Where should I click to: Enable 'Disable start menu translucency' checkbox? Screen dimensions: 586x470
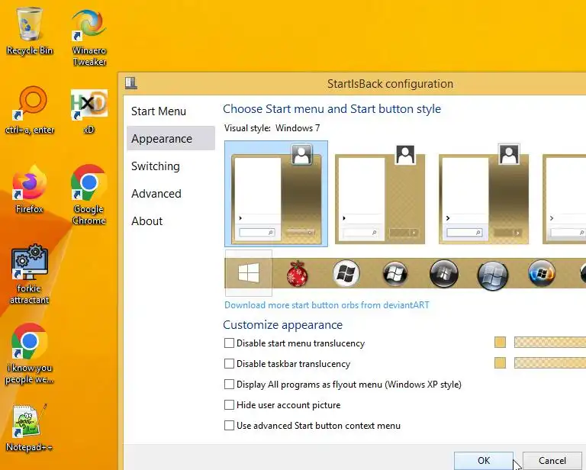pyautogui.click(x=229, y=343)
